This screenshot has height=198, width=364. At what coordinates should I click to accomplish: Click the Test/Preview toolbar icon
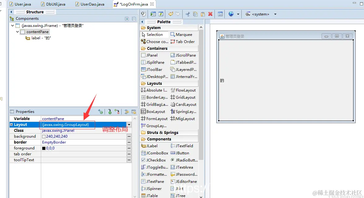coord(153,14)
